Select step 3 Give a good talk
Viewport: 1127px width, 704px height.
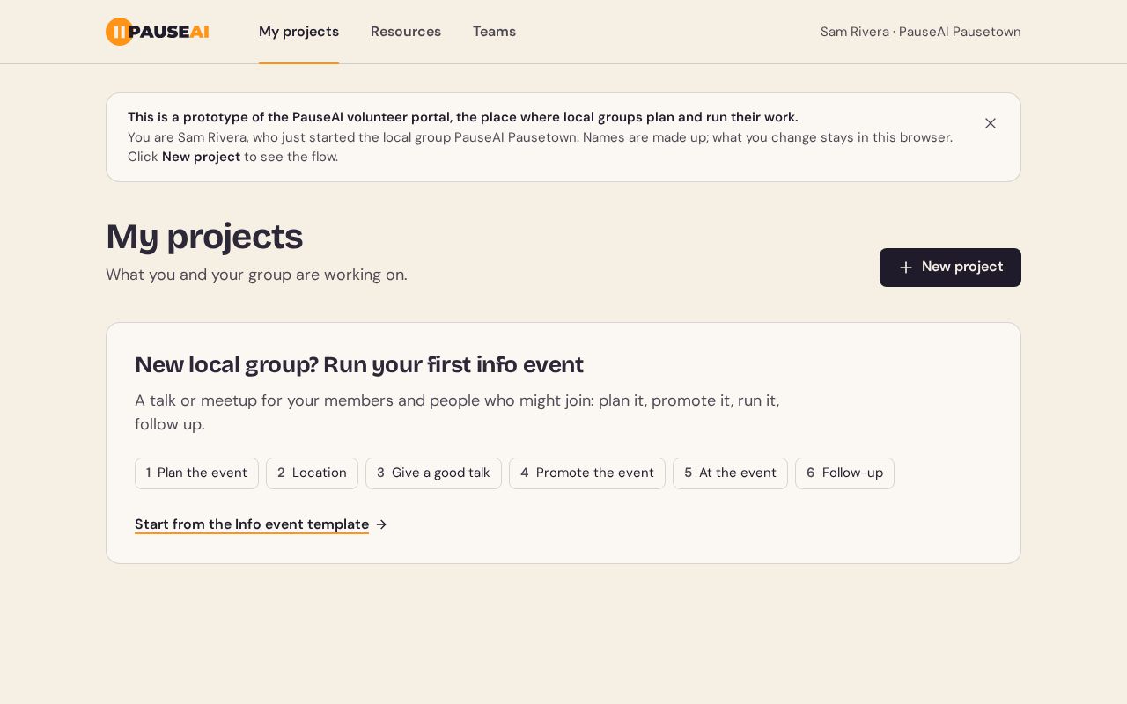click(x=433, y=473)
